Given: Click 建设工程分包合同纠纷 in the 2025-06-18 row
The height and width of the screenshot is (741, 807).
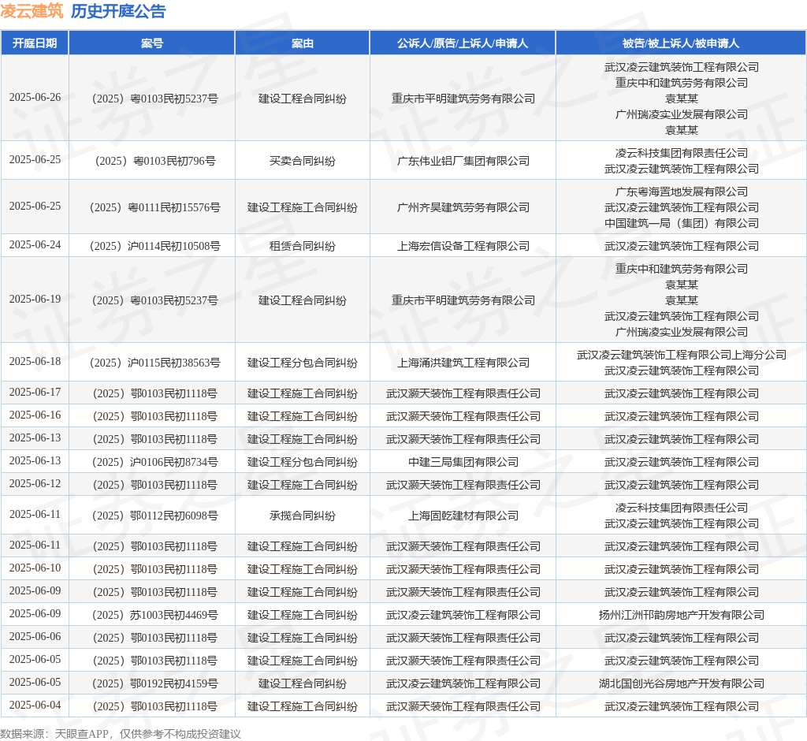Looking at the screenshot, I should click(302, 363).
